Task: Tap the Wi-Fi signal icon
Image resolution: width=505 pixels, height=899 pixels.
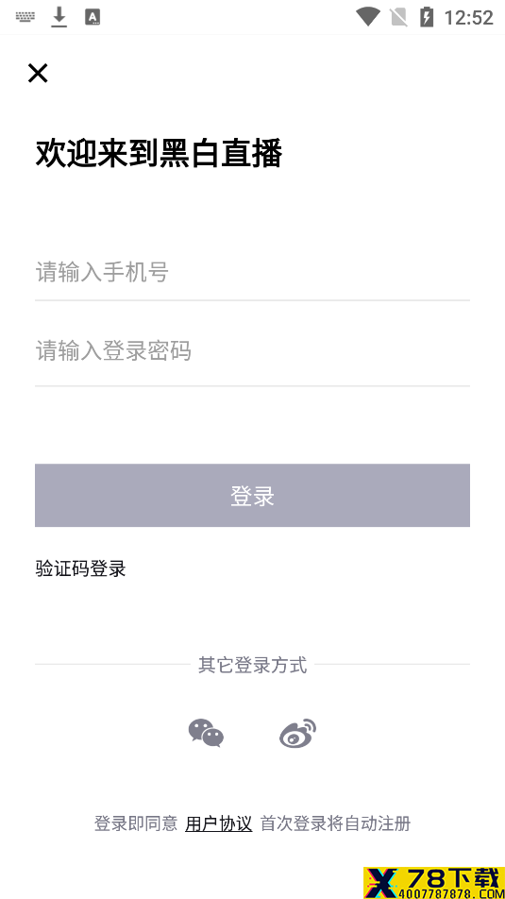Action: [368, 17]
